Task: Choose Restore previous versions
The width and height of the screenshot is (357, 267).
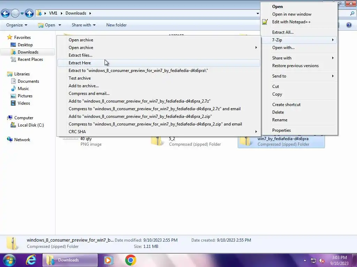Action: point(299,66)
